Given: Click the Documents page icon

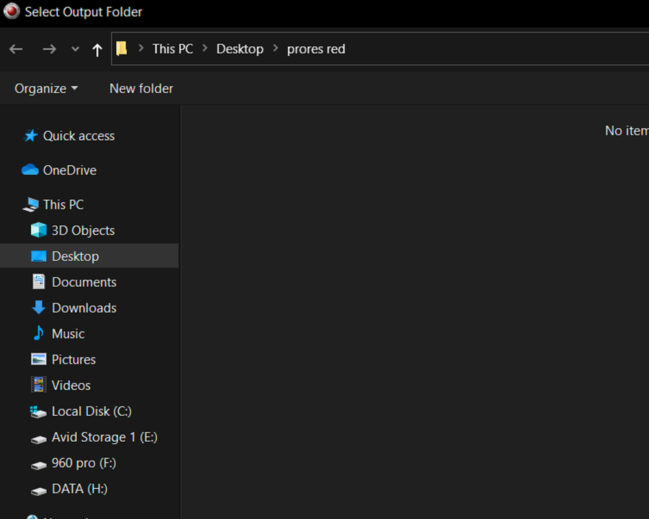Looking at the screenshot, I should point(39,282).
